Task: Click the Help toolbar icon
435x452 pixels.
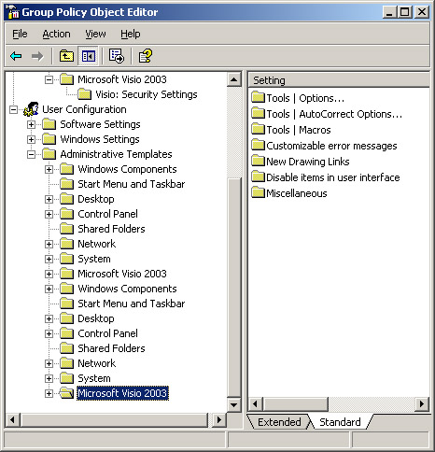Action: [x=145, y=56]
